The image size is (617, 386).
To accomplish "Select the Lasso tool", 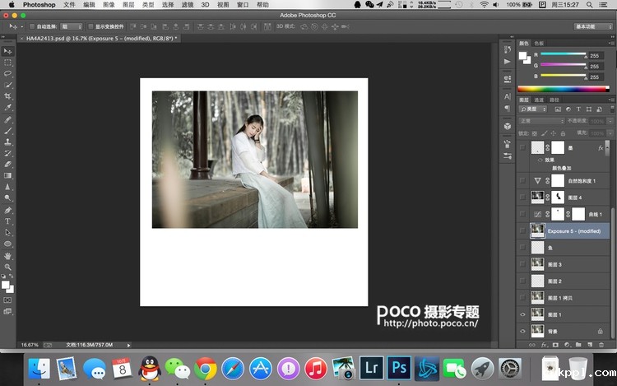I will point(8,74).
